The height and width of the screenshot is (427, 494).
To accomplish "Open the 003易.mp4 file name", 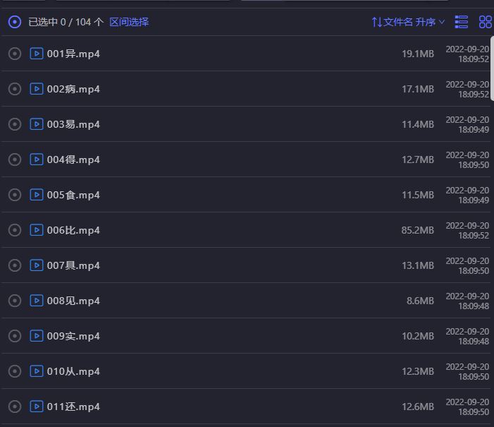I will pyautogui.click(x=73, y=124).
